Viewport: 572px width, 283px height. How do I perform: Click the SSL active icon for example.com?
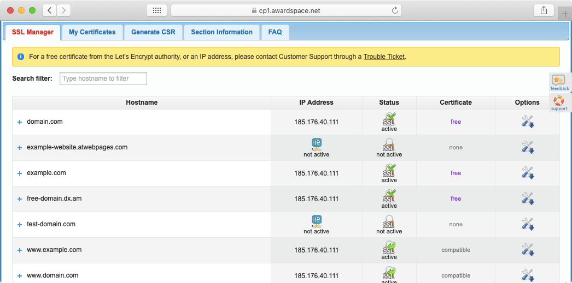point(389,170)
